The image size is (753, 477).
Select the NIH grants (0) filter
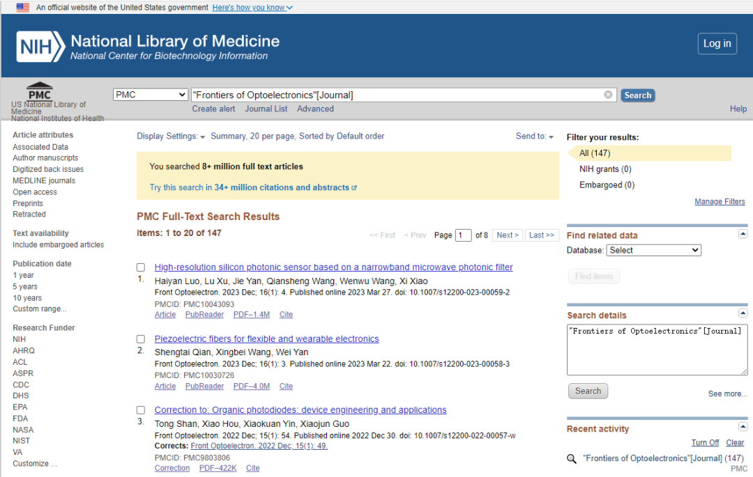pos(605,169)
